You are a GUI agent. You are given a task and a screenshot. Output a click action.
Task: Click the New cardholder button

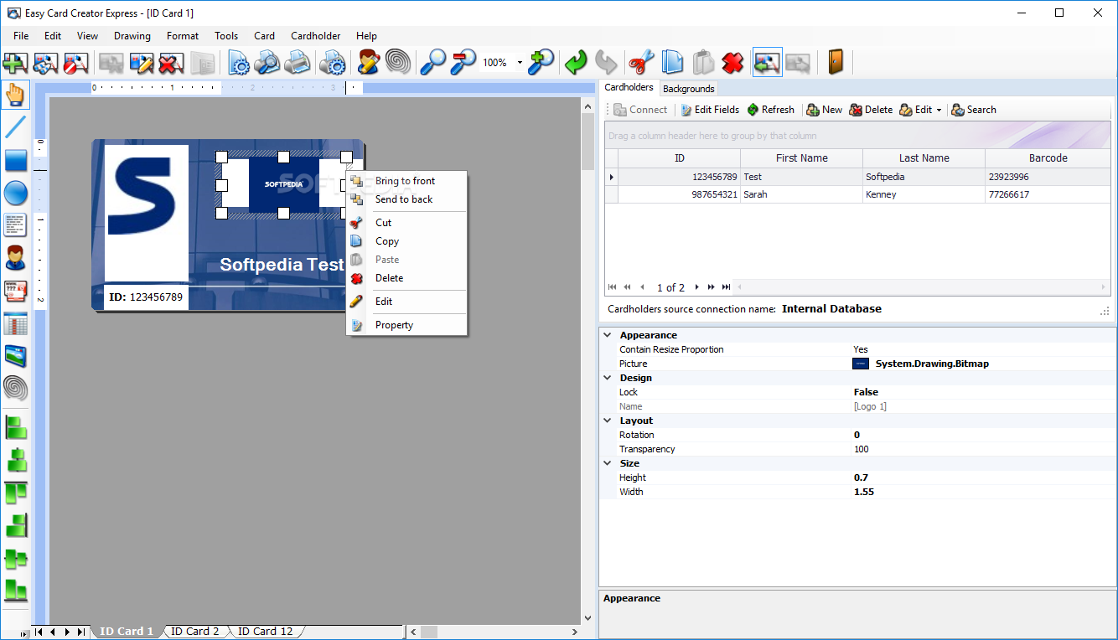[824, 110]
